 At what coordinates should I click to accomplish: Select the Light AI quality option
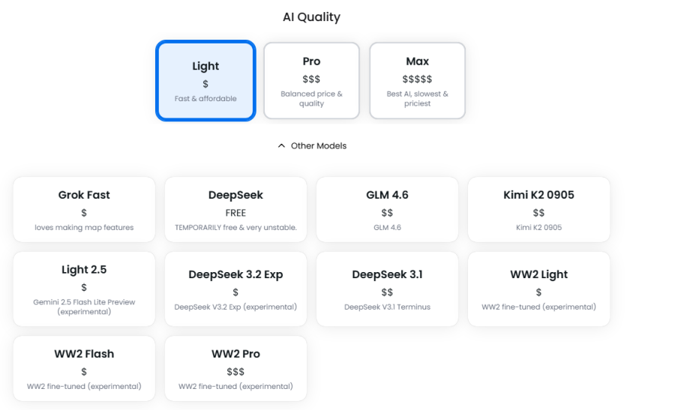pyautogui.click(x=205, y=80)
